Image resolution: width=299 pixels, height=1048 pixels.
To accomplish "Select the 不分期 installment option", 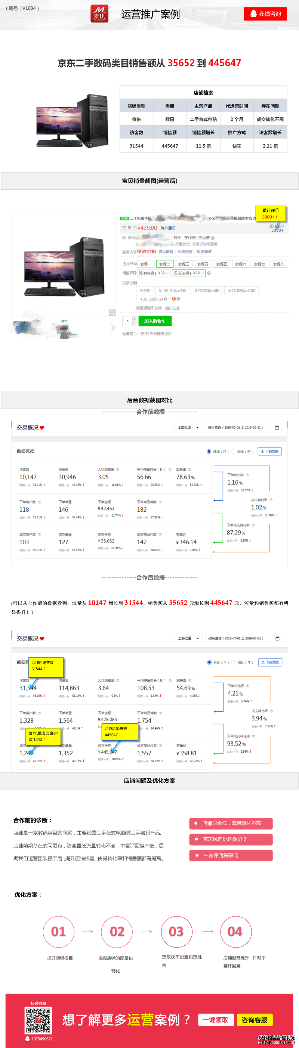I will [x=145, y=290].
